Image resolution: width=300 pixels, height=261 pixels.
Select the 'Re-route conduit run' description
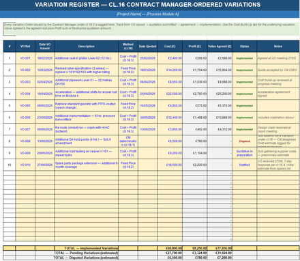[87, 129]
